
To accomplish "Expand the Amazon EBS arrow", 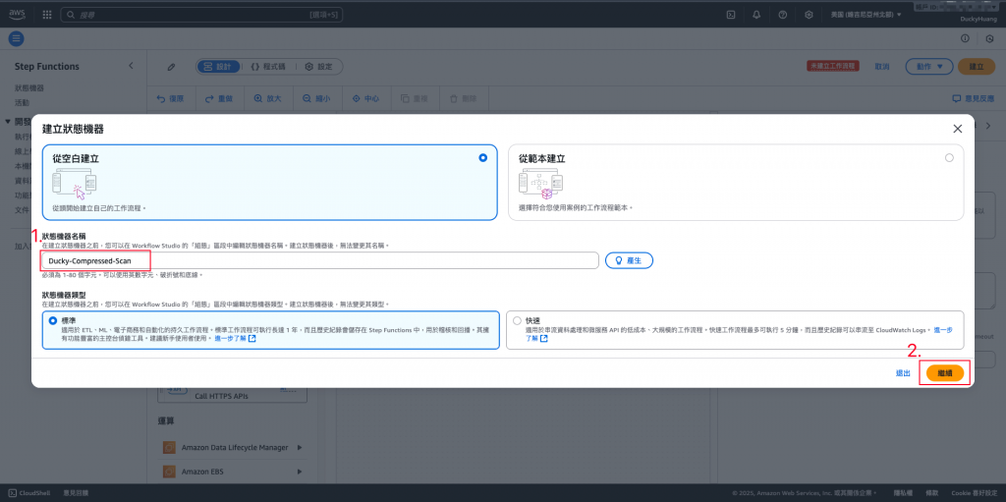I will (300, 472).
